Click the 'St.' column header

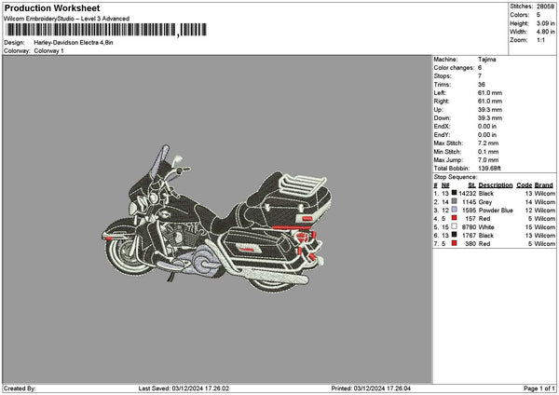(x=471, y=185)
